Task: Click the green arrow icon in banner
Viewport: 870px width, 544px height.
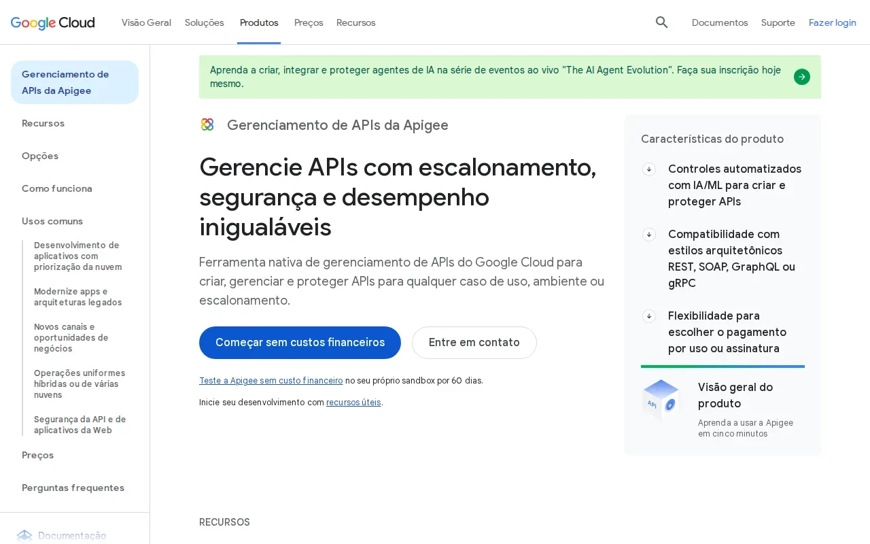Action: tap(802, 77)
